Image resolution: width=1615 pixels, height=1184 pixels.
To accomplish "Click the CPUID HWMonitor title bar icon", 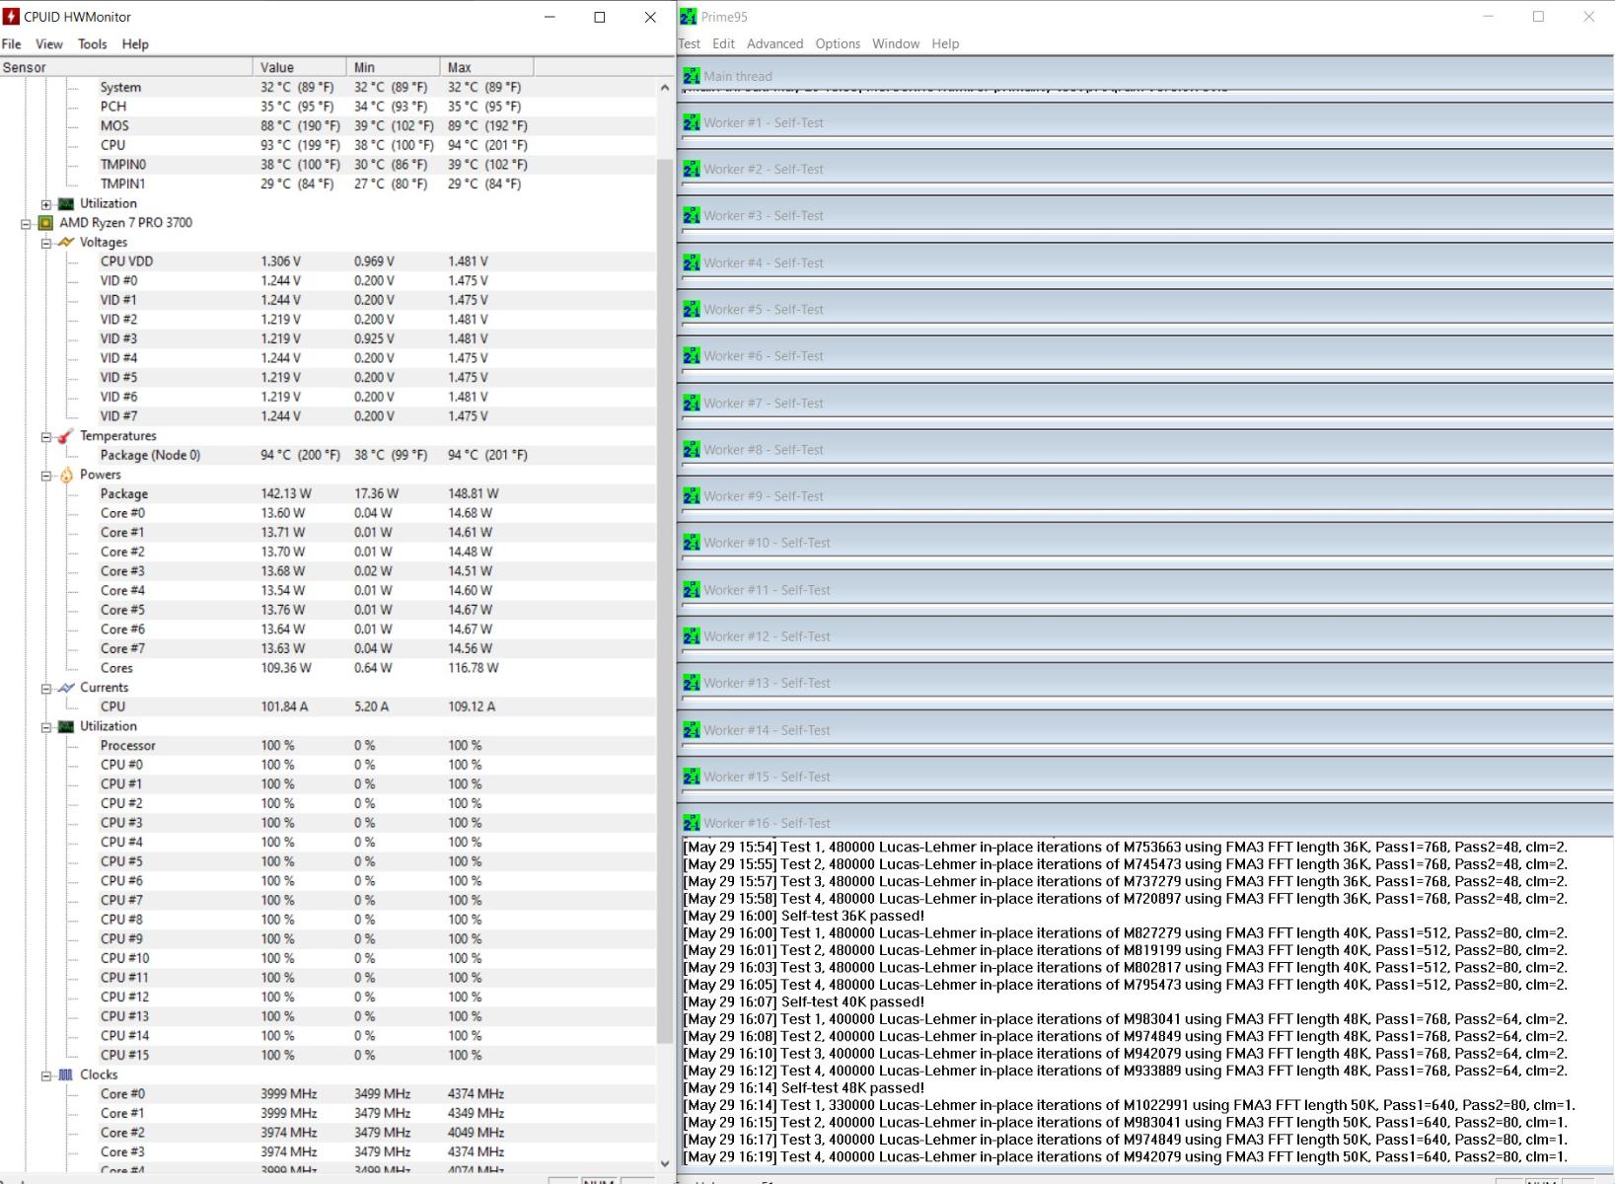I will click(x=11, y=17).
